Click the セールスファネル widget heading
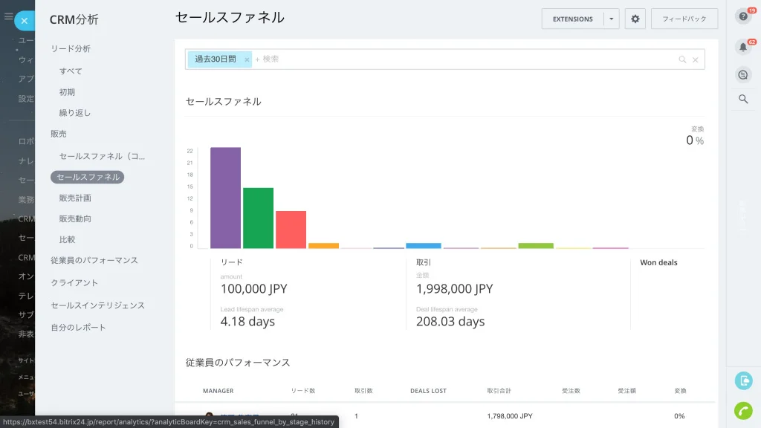The width and height of the screenshot is (761, 428). [x=223, y=101]
